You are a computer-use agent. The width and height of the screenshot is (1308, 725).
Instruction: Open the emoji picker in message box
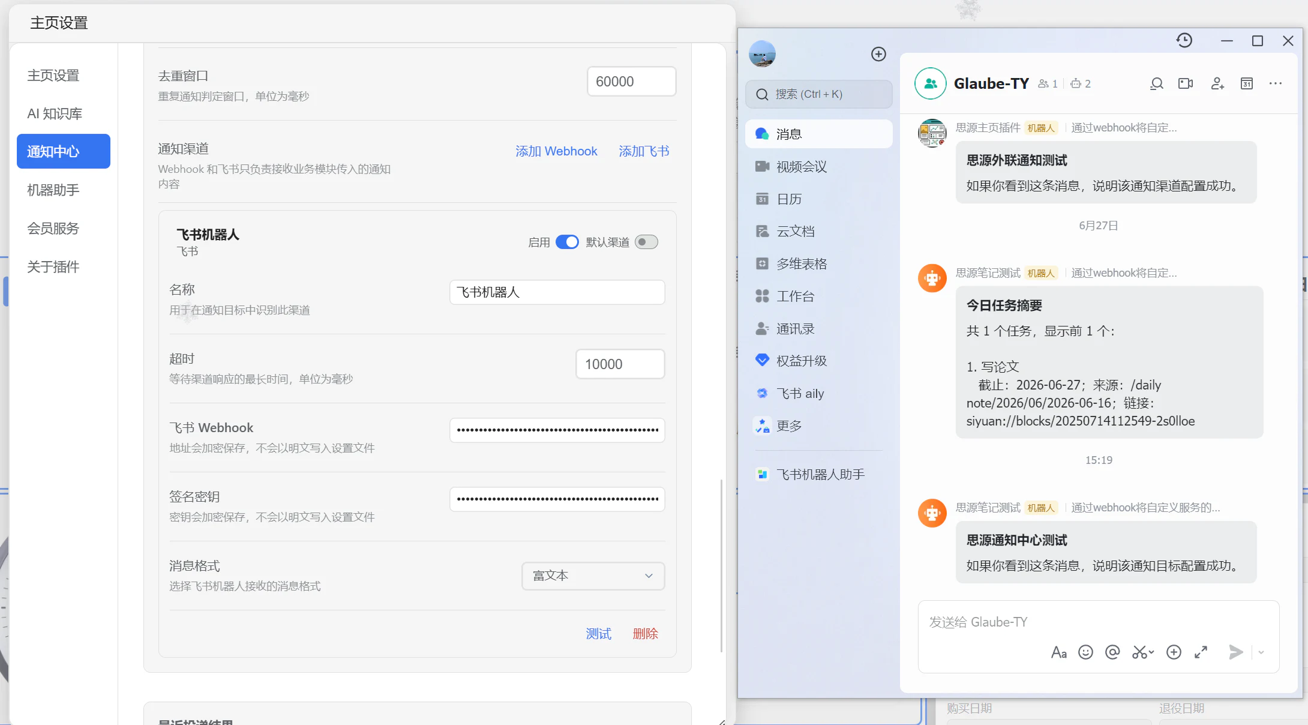click(1085, 652)
